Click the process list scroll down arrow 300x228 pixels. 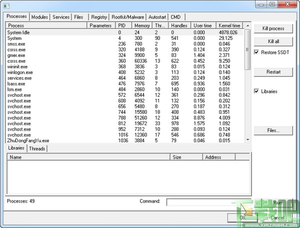pos(247,140)
